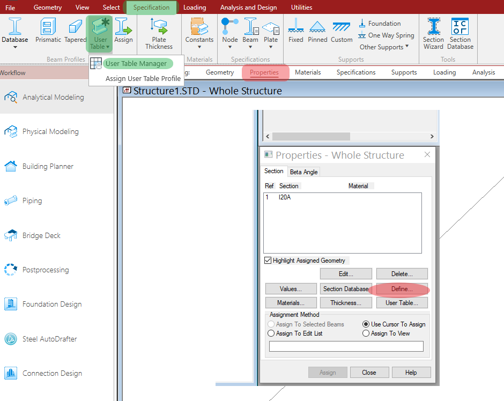Toggle Highlight Assigned Geometry checkbox

pos(268,261)
